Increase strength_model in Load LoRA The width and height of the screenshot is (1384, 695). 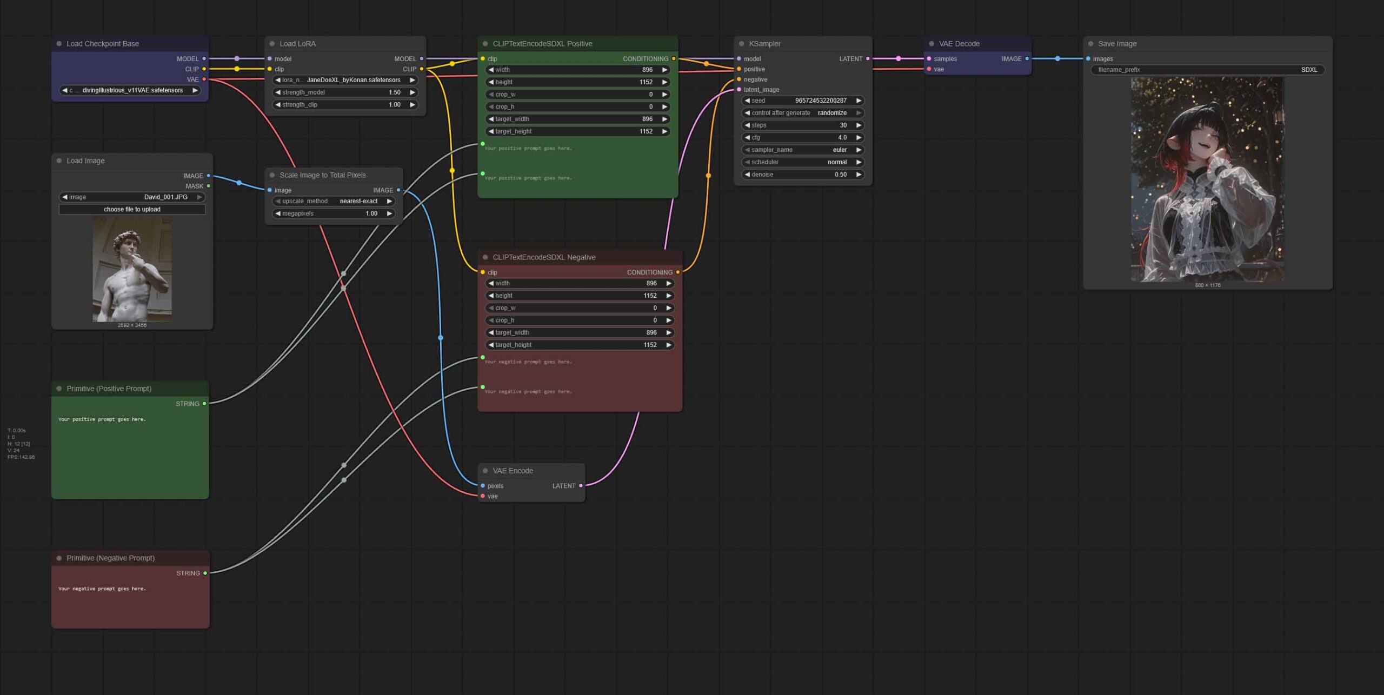[x=412, y=92]
